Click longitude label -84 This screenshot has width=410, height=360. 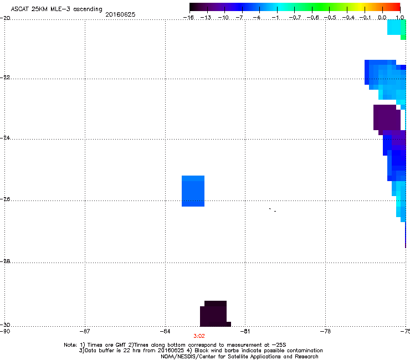coord(165,332)
